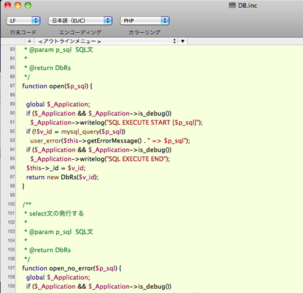Click the next outline item down arrow
This screenshot has height=293, width=303.
pos(182,41)
